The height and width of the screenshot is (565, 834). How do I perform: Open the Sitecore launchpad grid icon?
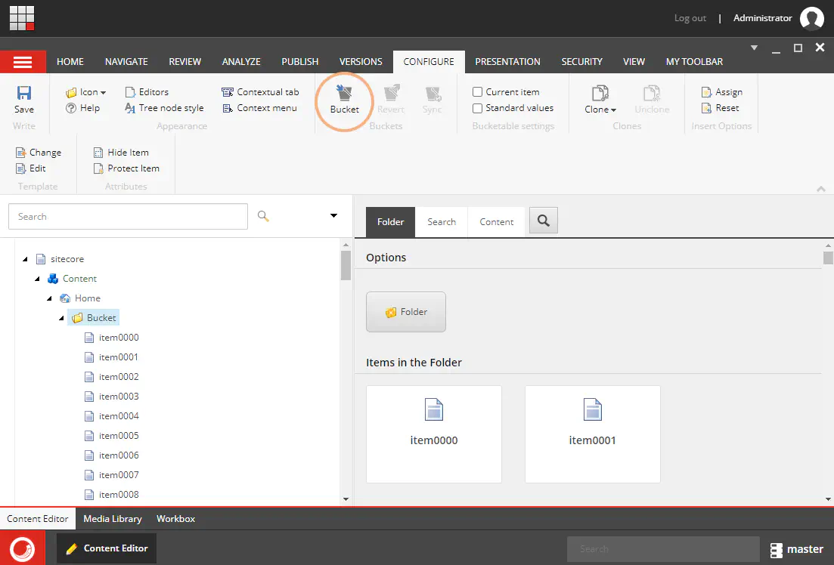tap(22, 18)
